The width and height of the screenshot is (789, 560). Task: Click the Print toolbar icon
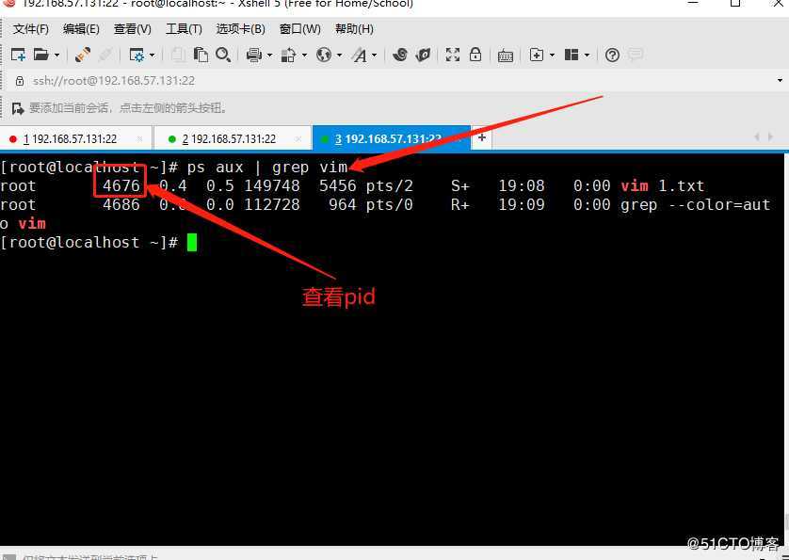(x=254, y=55)
